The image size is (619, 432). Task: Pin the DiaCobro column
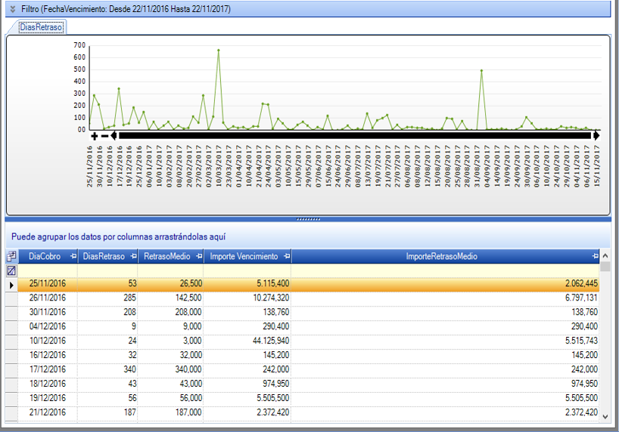[73, 257]
